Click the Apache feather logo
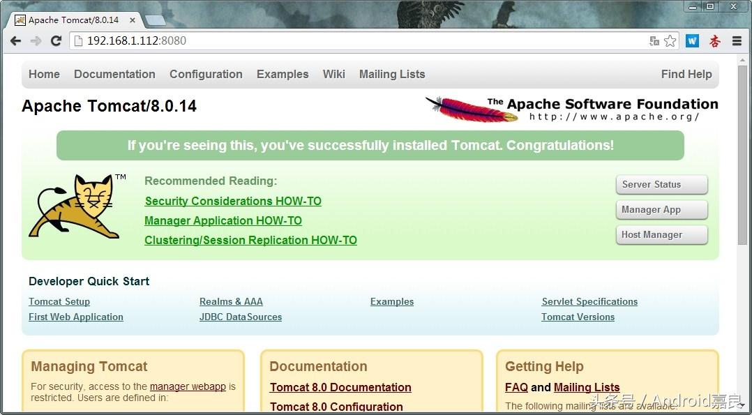 (472, 109)
